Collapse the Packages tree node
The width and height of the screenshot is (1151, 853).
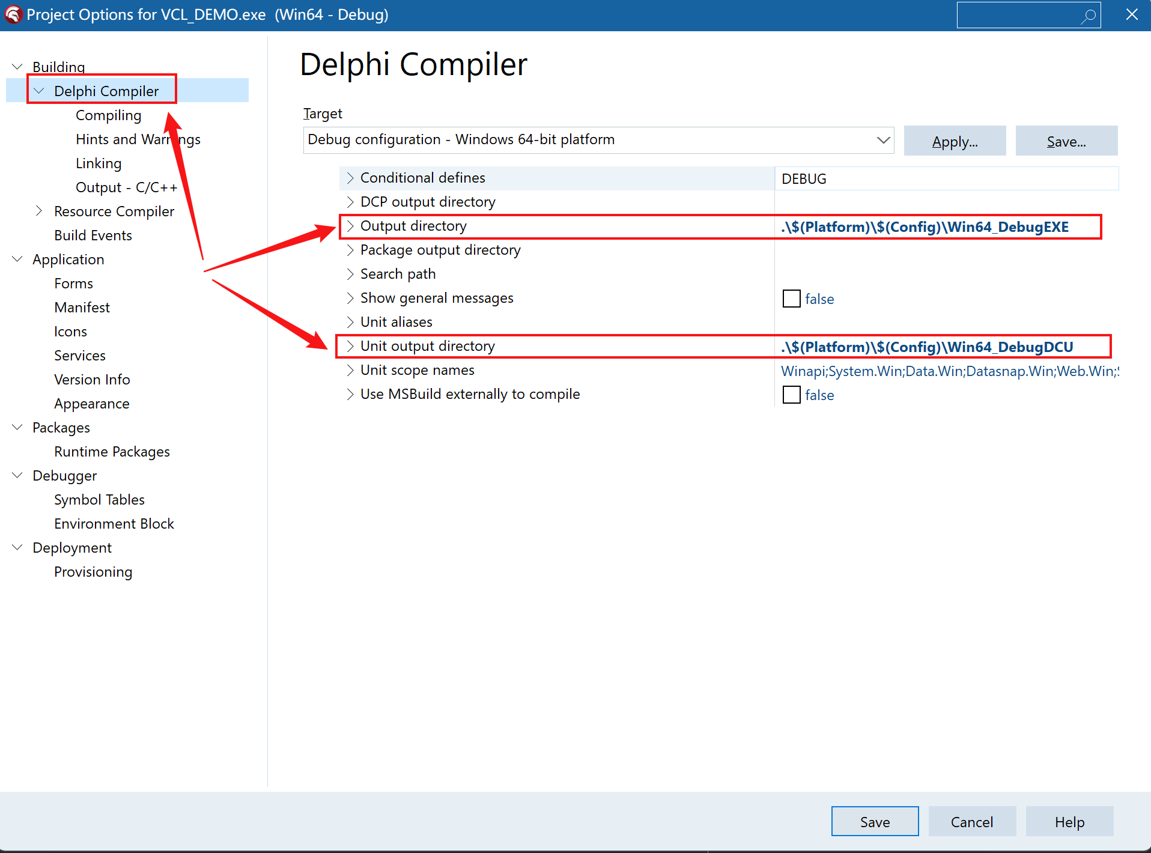17,427
